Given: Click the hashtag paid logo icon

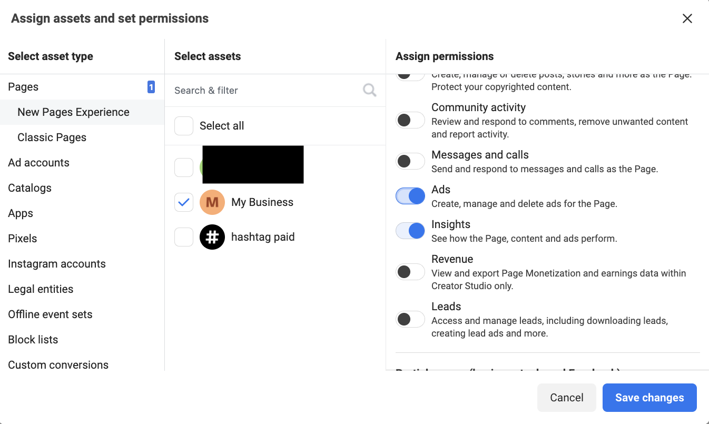Looking at the screenshot, I should pyautogui.click(x=212, y=237).
